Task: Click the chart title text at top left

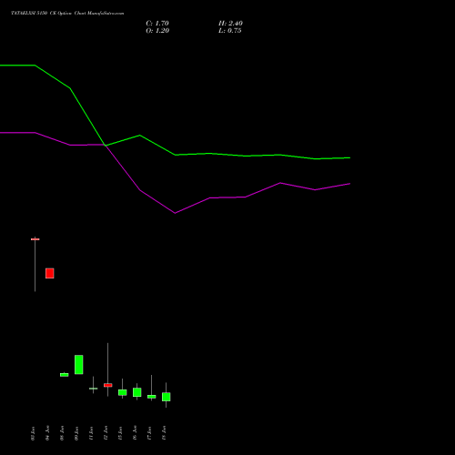Action: (67, 14)
